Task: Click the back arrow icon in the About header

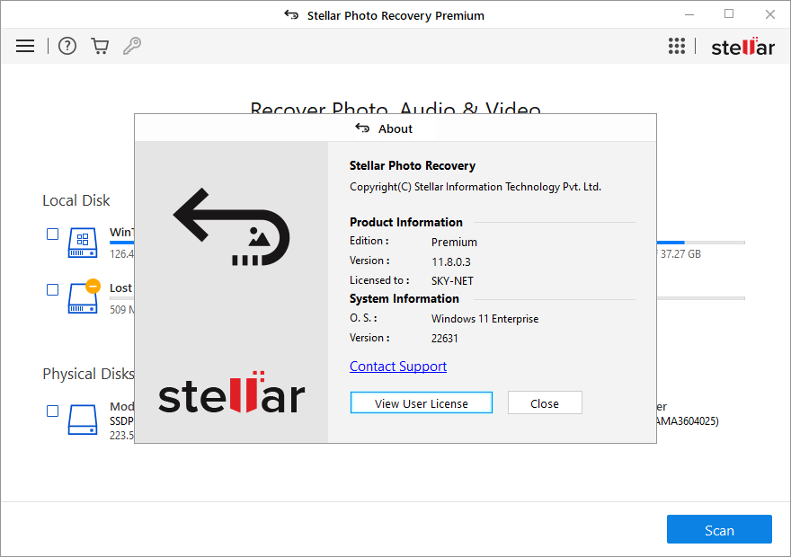Action: (x=362, y=128)
